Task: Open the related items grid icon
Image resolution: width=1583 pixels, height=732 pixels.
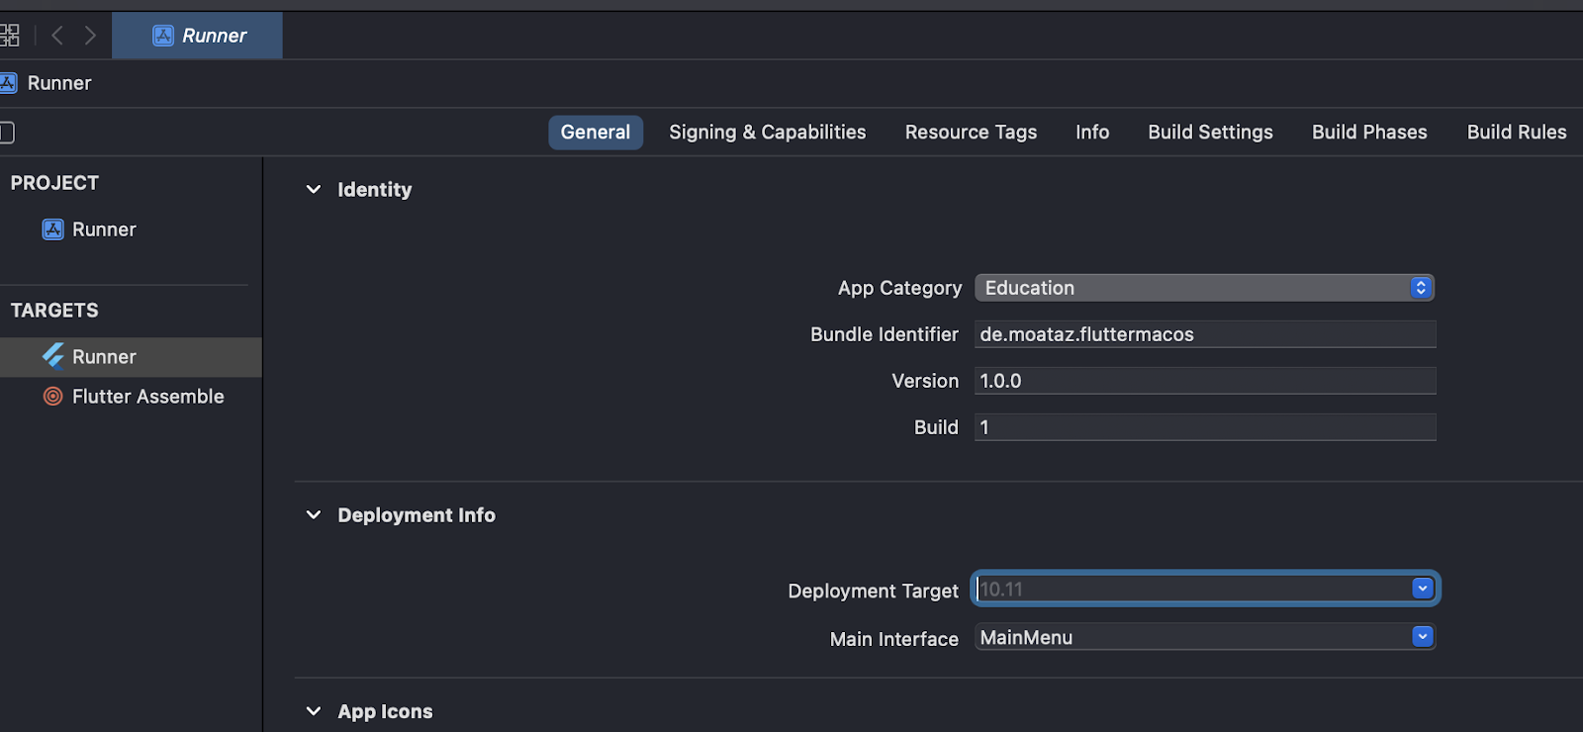Action: click(x=9, y=36)
